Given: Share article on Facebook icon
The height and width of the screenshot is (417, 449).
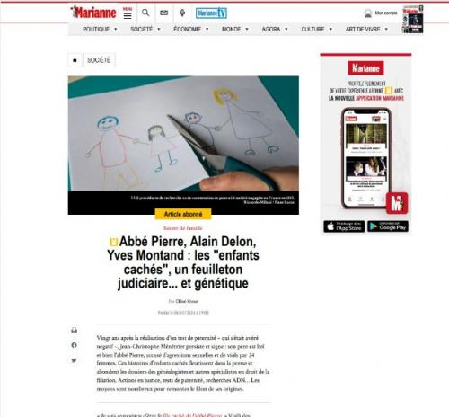Looking at the screenshot, I should tap(75, 345).
